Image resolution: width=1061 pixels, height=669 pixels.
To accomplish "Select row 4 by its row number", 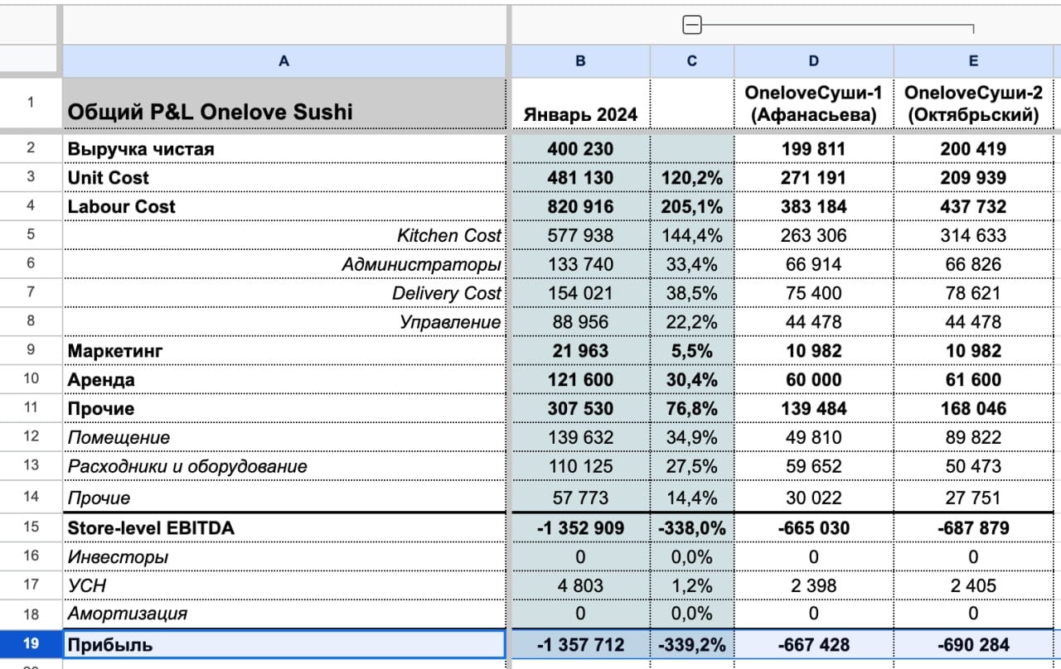I will [x=31, y=206].
